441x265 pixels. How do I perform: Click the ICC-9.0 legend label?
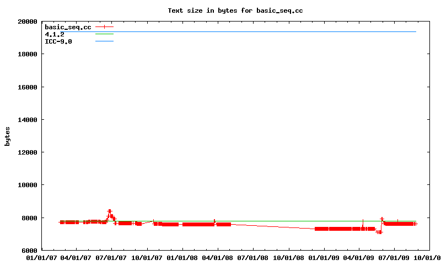58,41
